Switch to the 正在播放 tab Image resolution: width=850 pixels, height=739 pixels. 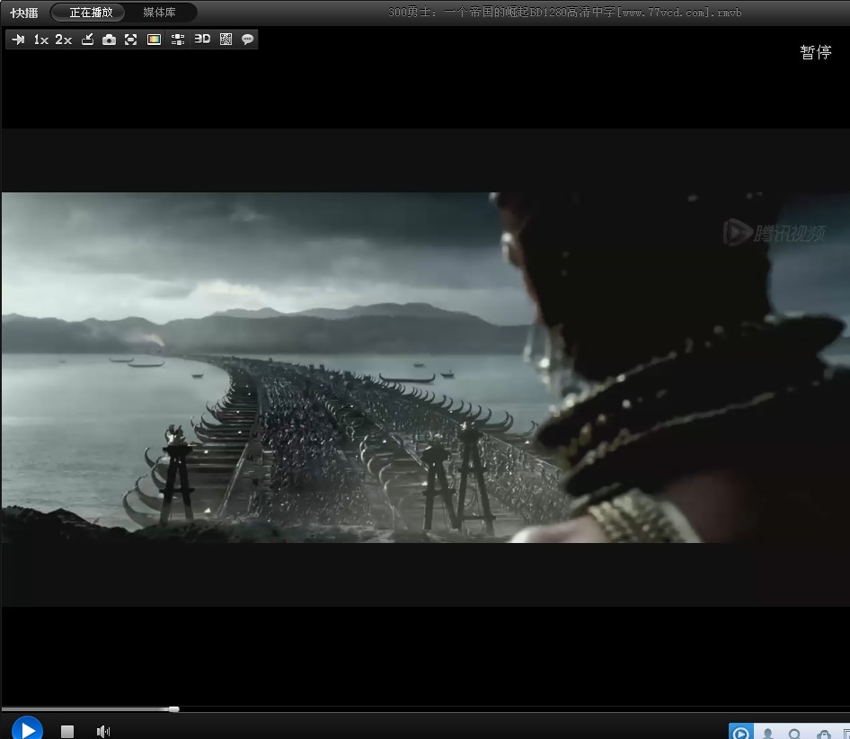[x=88, y=12]
